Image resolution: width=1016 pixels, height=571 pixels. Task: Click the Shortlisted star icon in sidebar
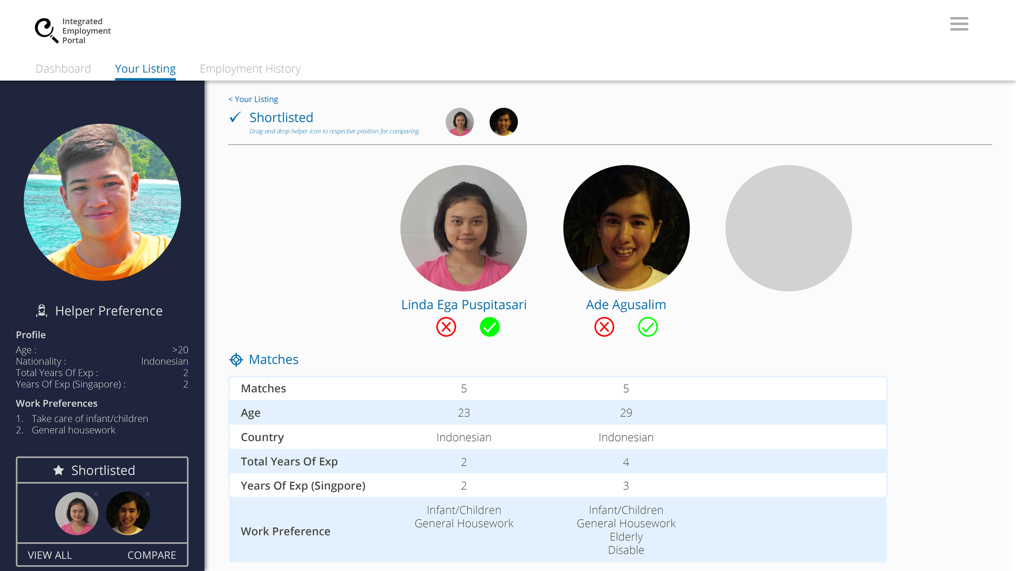tap(59, 470)
